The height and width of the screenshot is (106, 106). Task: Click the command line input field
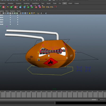coord(27,103)
